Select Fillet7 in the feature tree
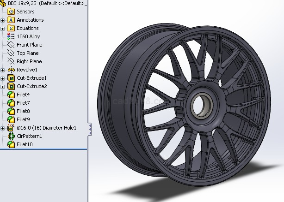The width and height of the screenshot is (284, 202). tap(23, 103)
